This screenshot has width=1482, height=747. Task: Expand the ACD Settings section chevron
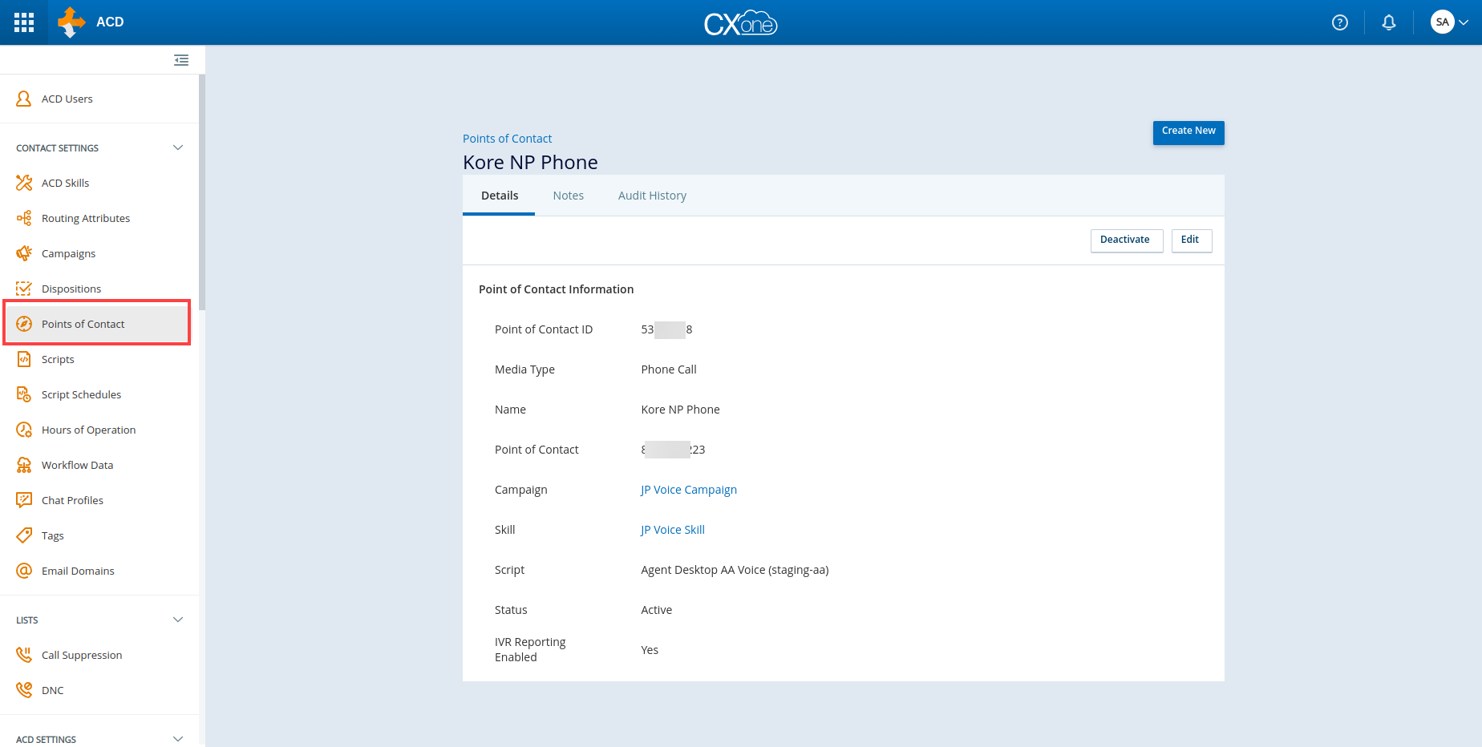(178, 739)
